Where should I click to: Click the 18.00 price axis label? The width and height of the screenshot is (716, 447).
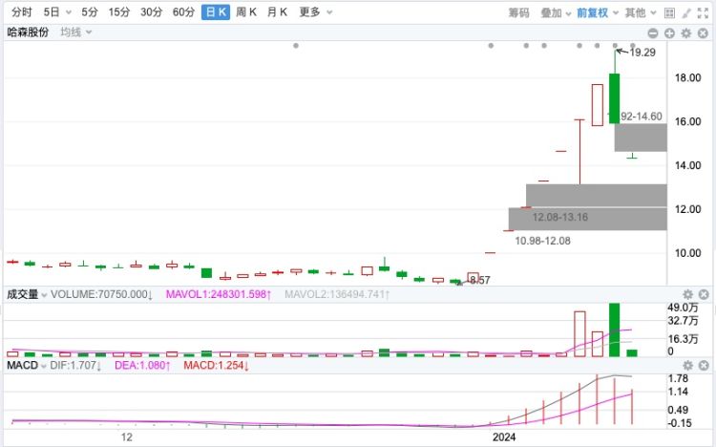(687, 77)
